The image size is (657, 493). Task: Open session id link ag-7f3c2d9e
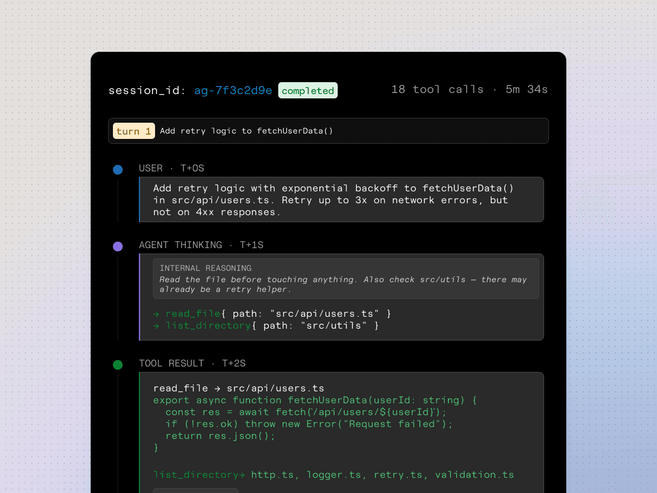233,90
